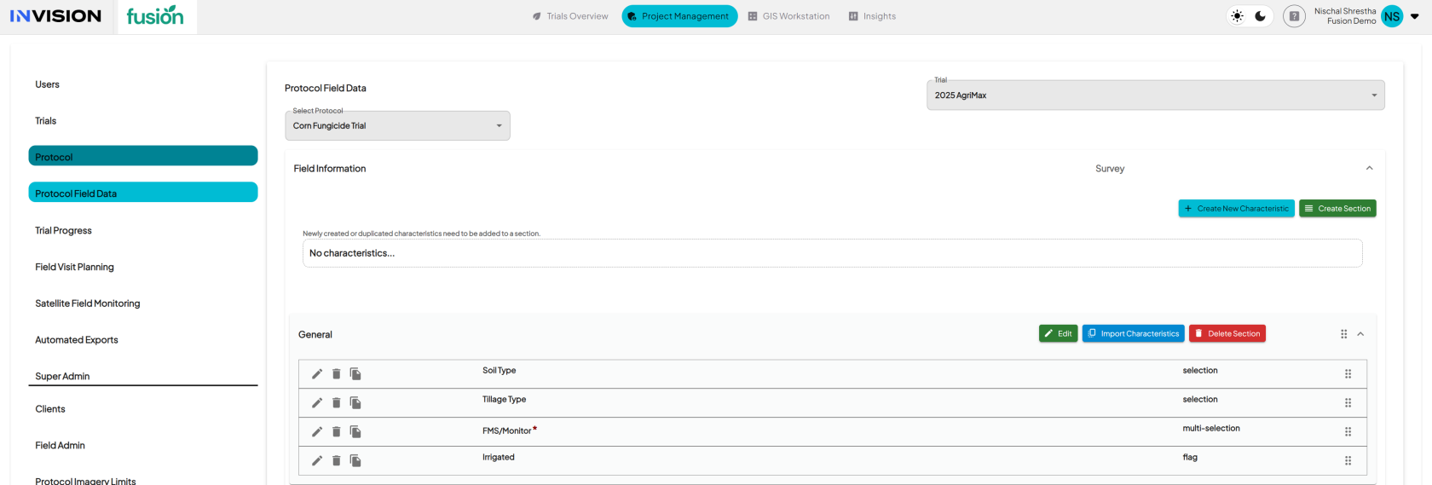Click Create New Characteristic button
The image size is (1432, 485).
tap(1236, 209)
